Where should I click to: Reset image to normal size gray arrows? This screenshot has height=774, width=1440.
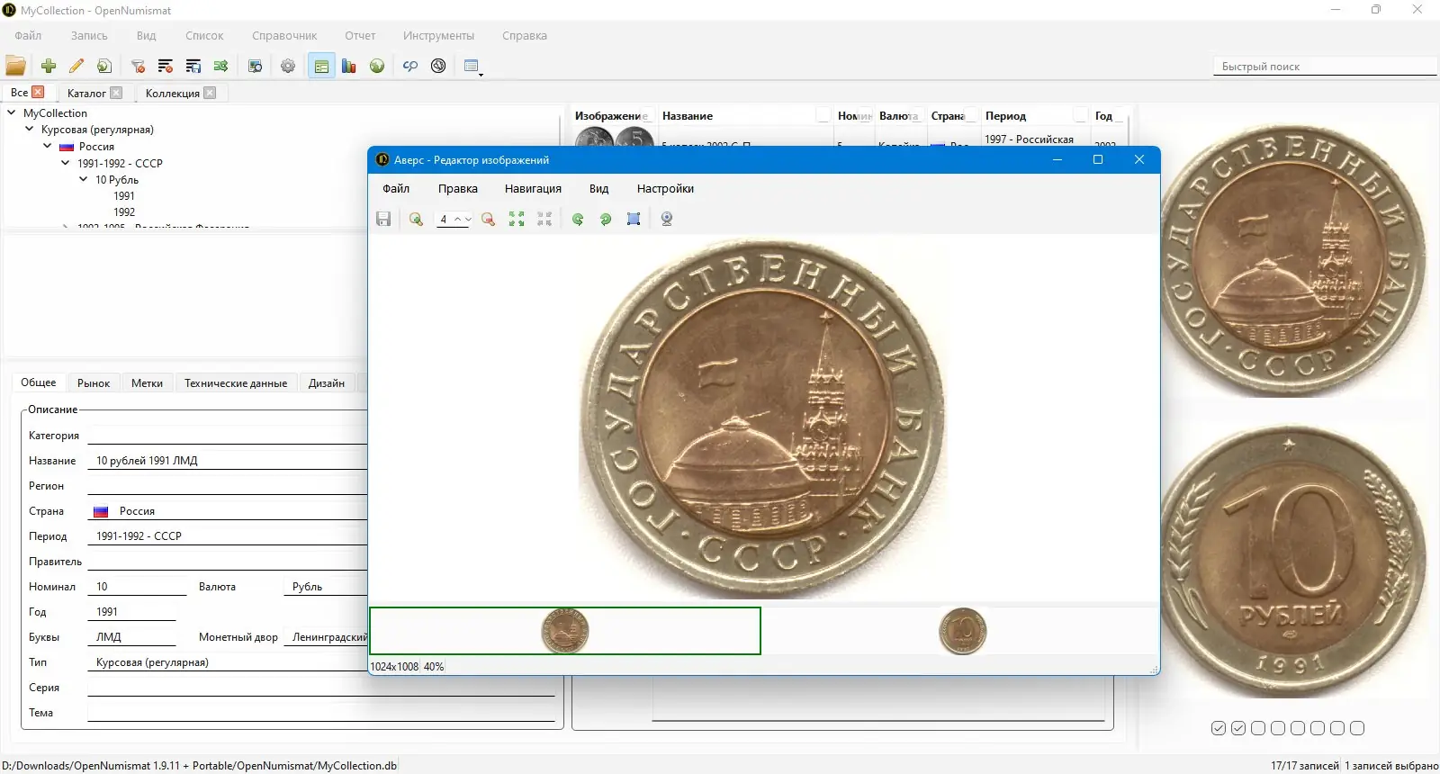tap(544, 219)
